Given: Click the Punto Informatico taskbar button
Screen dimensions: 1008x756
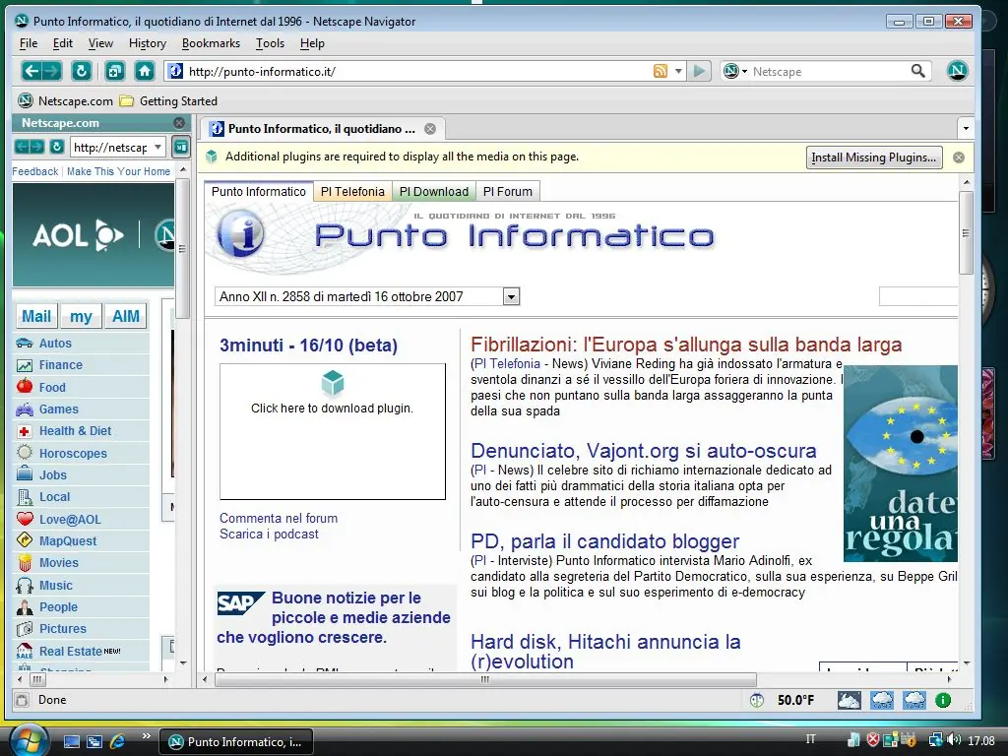Looking at the screenshot, I should tap(235, 742).
